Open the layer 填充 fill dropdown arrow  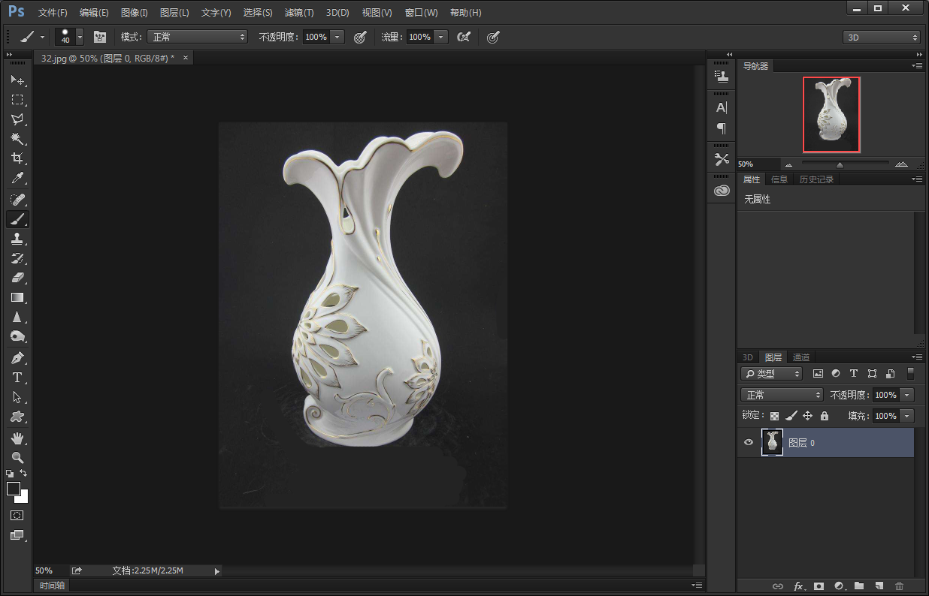908,416
